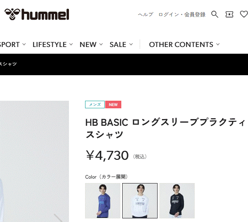Go to the hummel logo home
Screen dimensions: 248x222
point(37,14)
